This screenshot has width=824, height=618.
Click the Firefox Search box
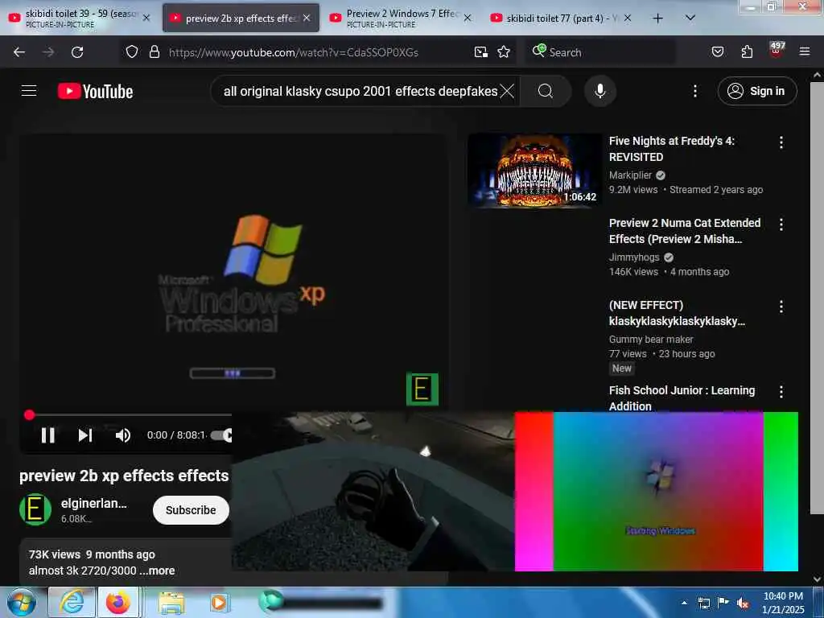pos(600,51)
